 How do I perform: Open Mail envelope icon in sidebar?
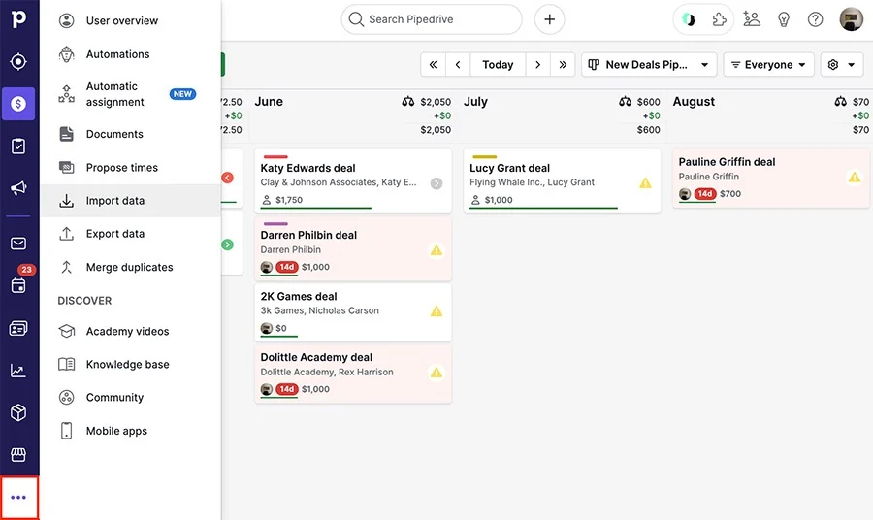click(x=18, y=244)
